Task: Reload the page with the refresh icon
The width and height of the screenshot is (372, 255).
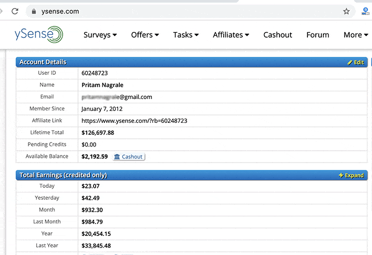Action: point(15,11)
